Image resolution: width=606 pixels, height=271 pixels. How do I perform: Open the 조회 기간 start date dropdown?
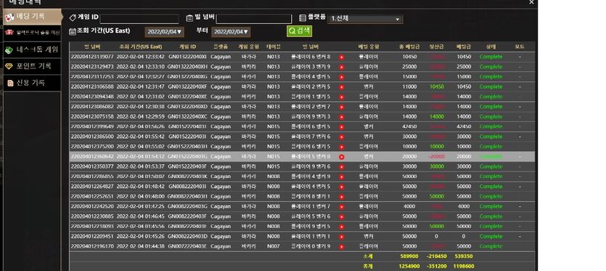165,32
